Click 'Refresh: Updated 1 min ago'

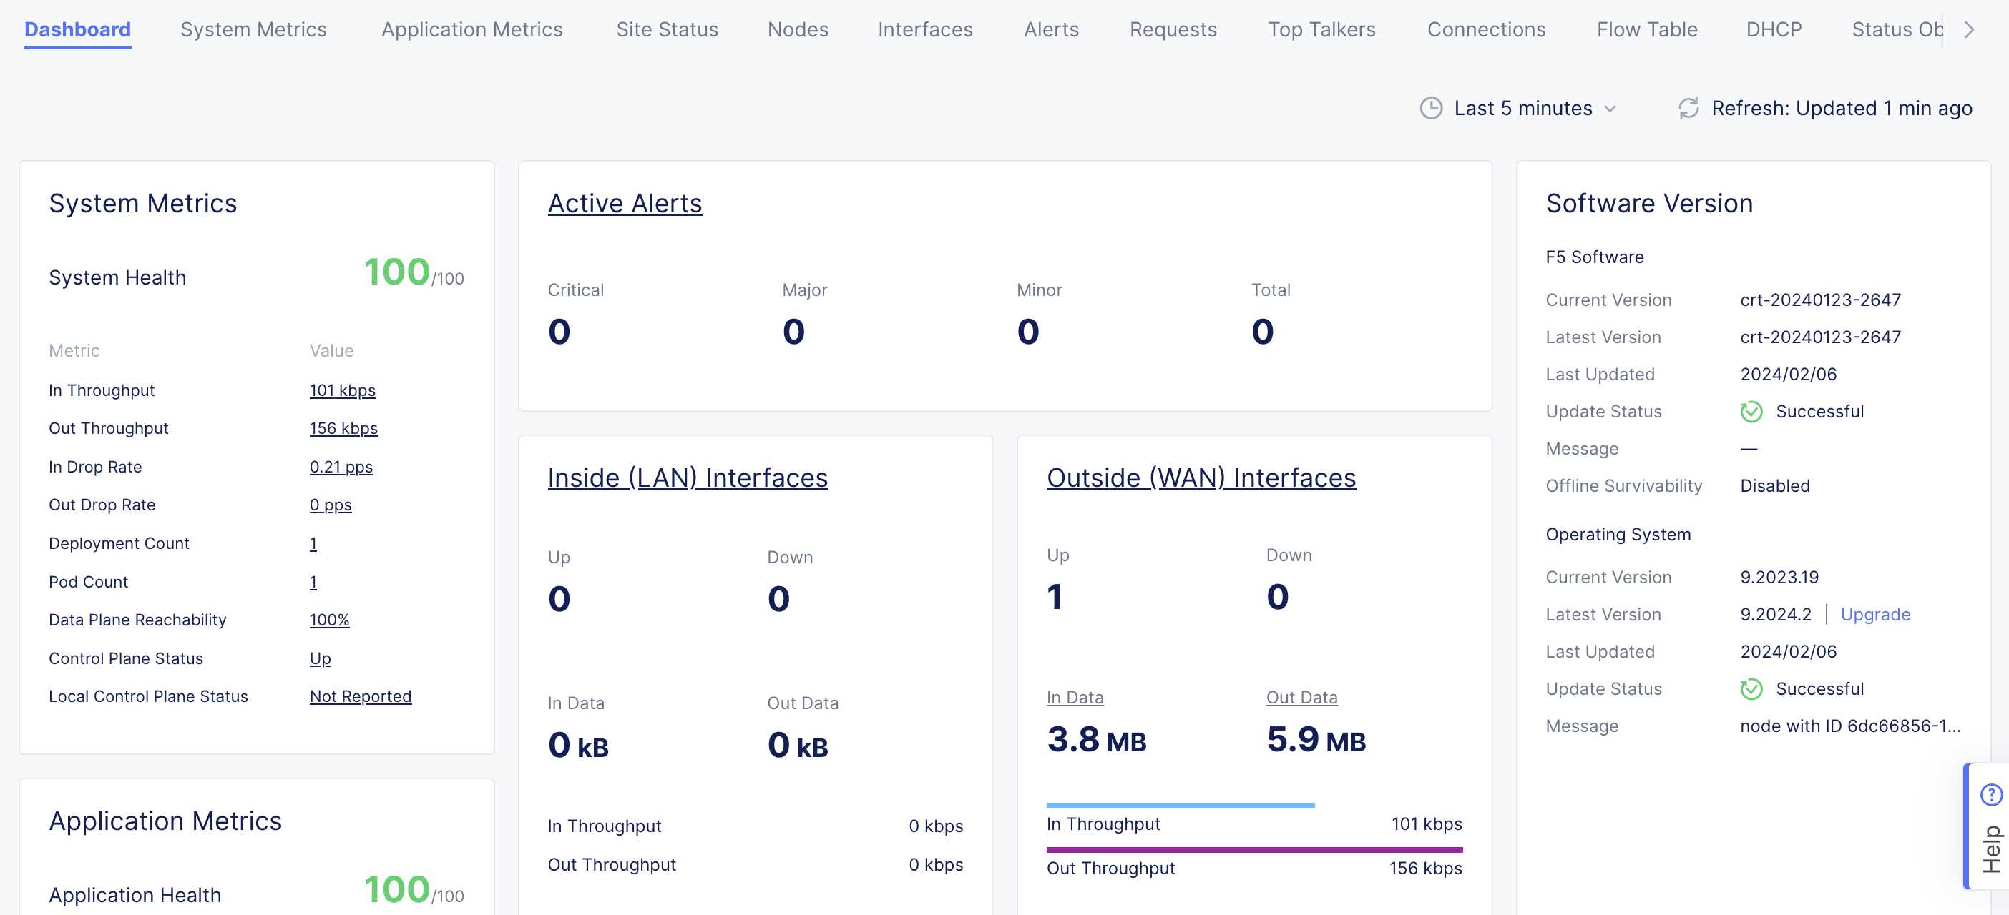pos(1842,109)
